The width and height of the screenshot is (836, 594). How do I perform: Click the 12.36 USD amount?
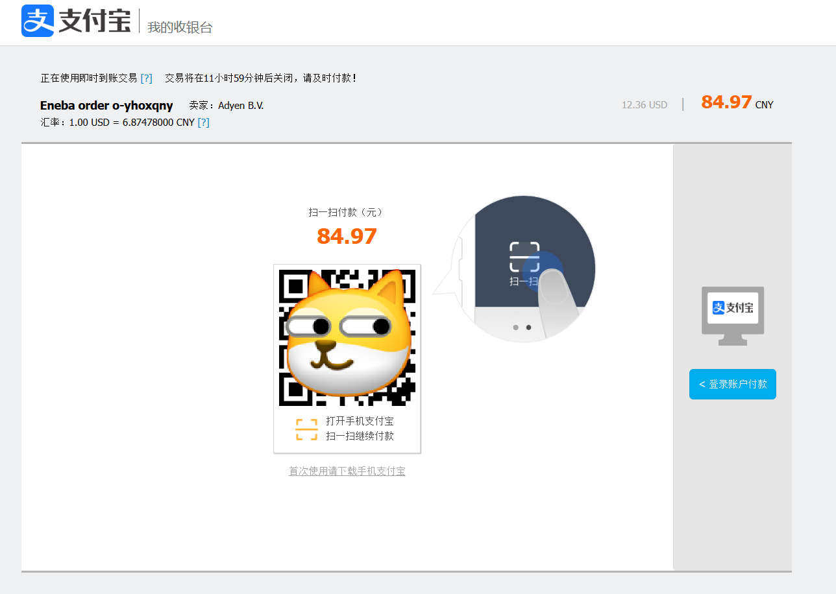pyautogui.click(x=645, y=105)
